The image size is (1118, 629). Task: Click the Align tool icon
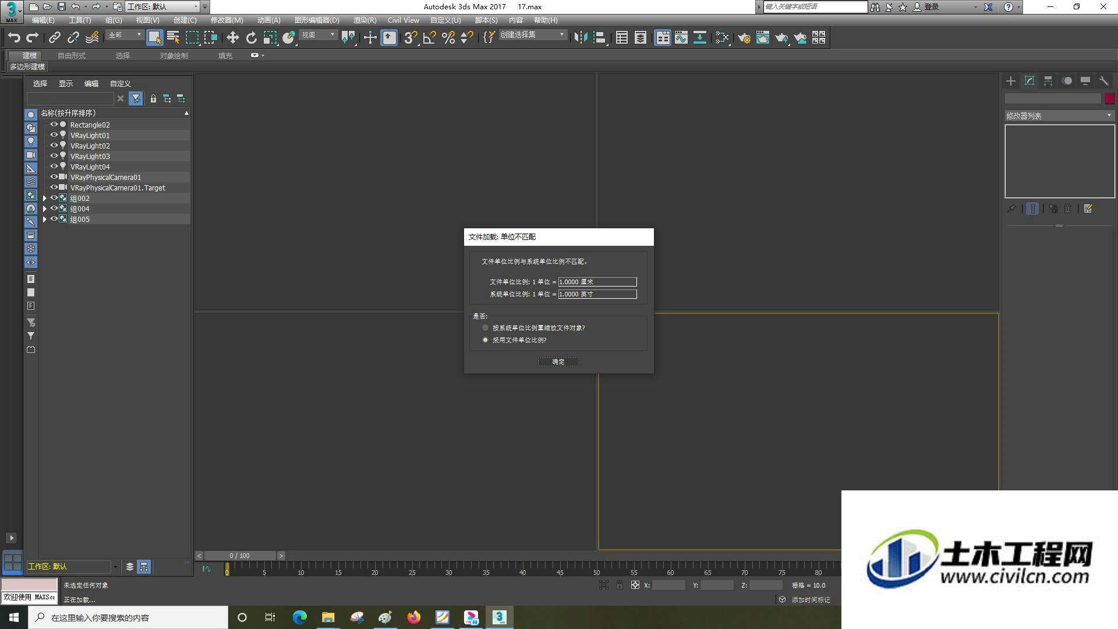pyautogui.click(x=599, y=38)
